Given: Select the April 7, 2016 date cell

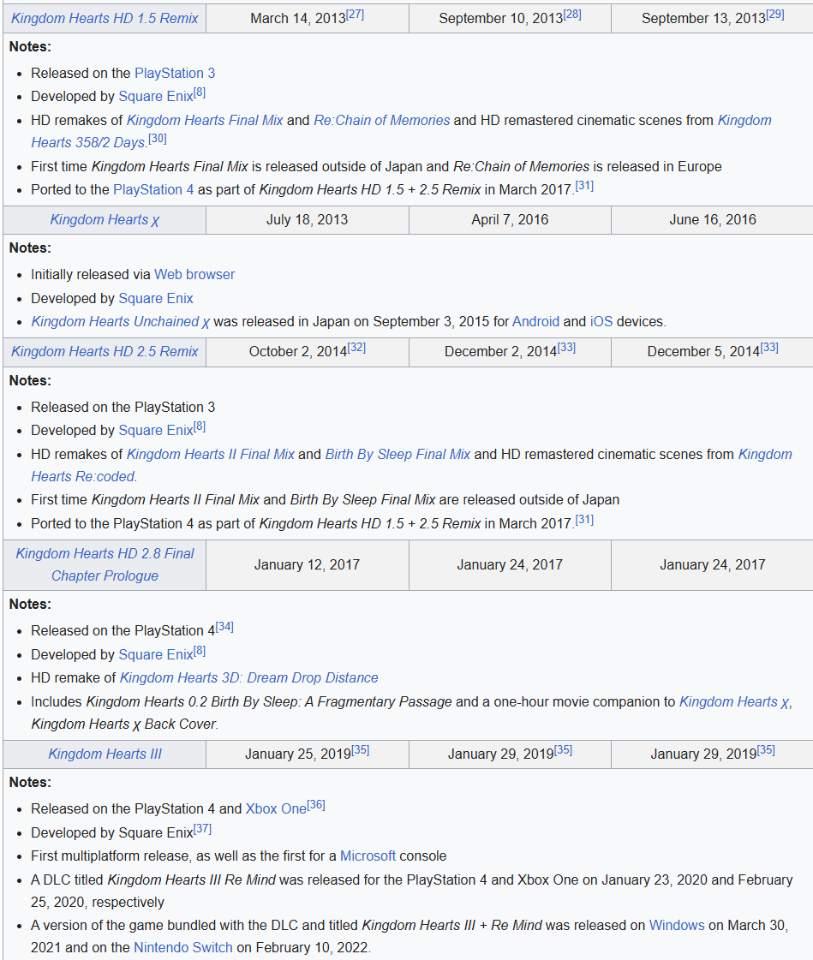Looking at the screenshot, I should (510, 220).
